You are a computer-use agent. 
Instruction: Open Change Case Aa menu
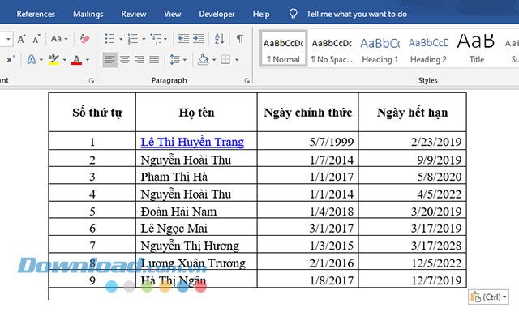click(x=59, y=39)
